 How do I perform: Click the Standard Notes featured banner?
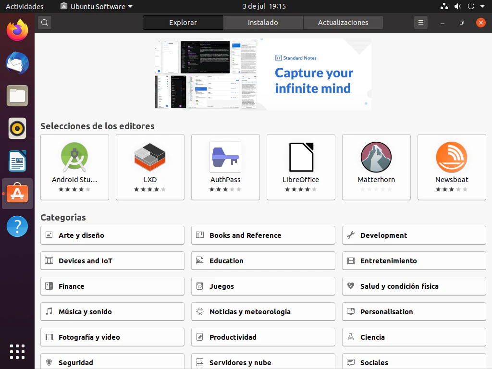point(263,74)
